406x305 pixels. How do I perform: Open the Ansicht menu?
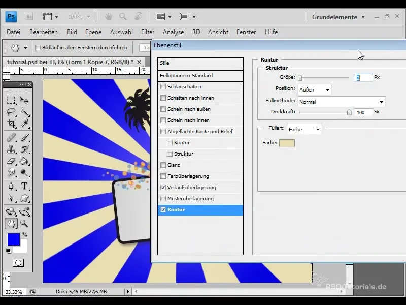(x=218, y=32)
